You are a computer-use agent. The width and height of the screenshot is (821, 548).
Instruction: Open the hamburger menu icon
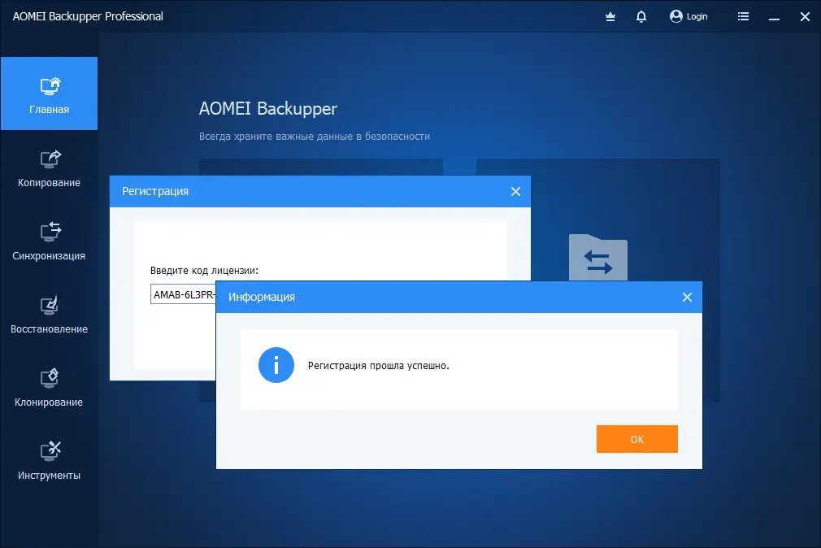pos(743,16)
